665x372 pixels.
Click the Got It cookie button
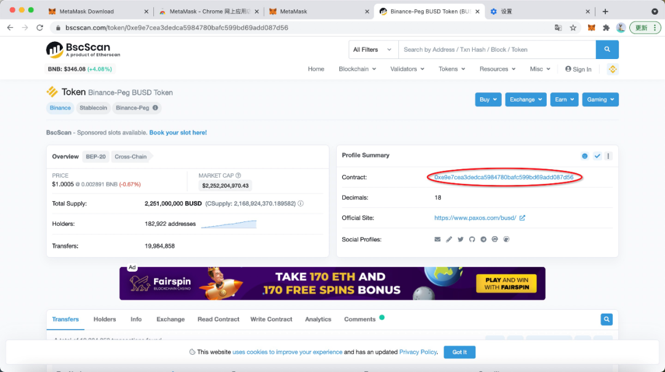pos(459,352)
